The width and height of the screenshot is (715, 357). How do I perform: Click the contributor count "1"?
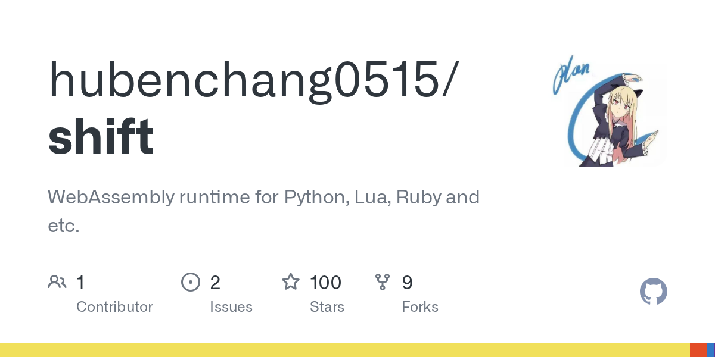coord(80,282)
